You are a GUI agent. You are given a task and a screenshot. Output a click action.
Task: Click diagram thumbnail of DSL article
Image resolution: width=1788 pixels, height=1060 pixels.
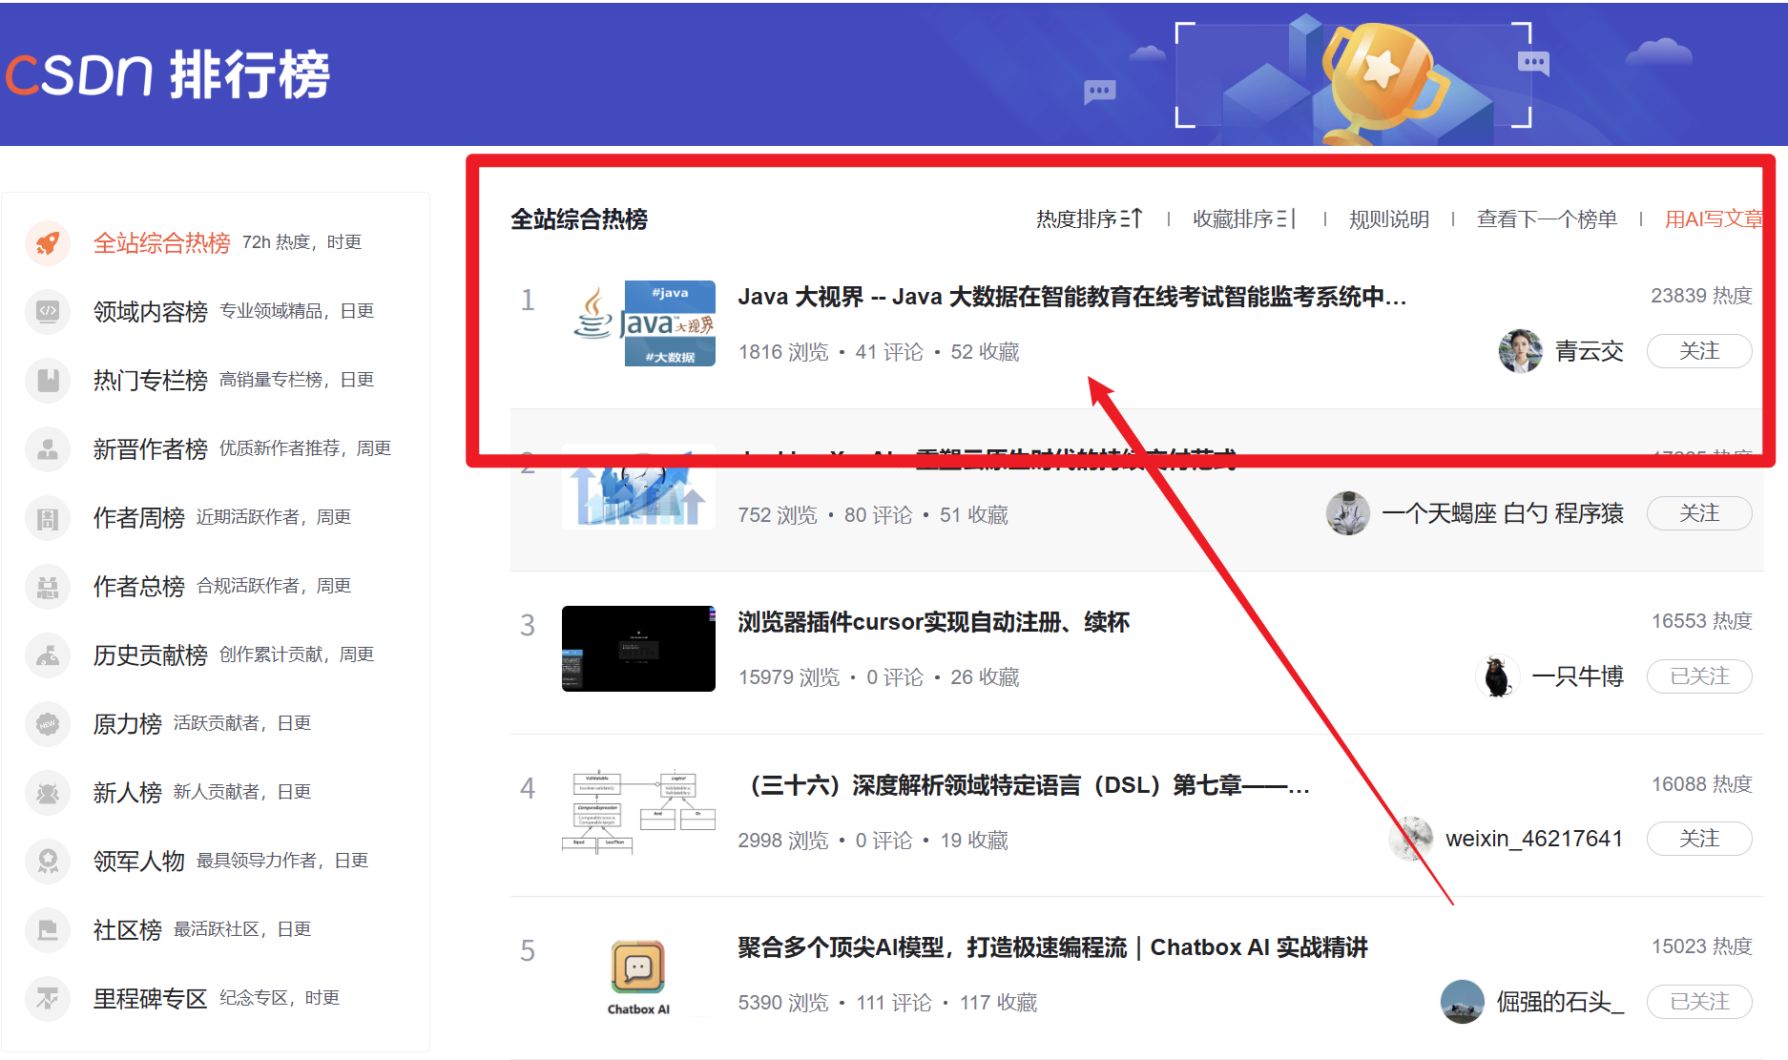(638, 812)
